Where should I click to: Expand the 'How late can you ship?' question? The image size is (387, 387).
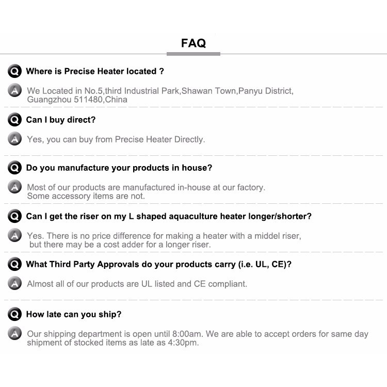[74, 314]
